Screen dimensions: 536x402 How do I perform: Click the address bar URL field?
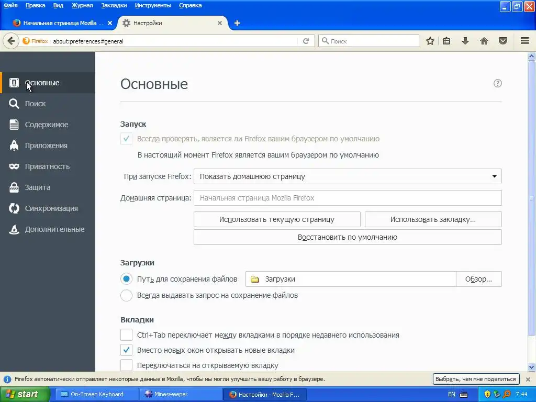pyautogui.click(x=174, y=41)
